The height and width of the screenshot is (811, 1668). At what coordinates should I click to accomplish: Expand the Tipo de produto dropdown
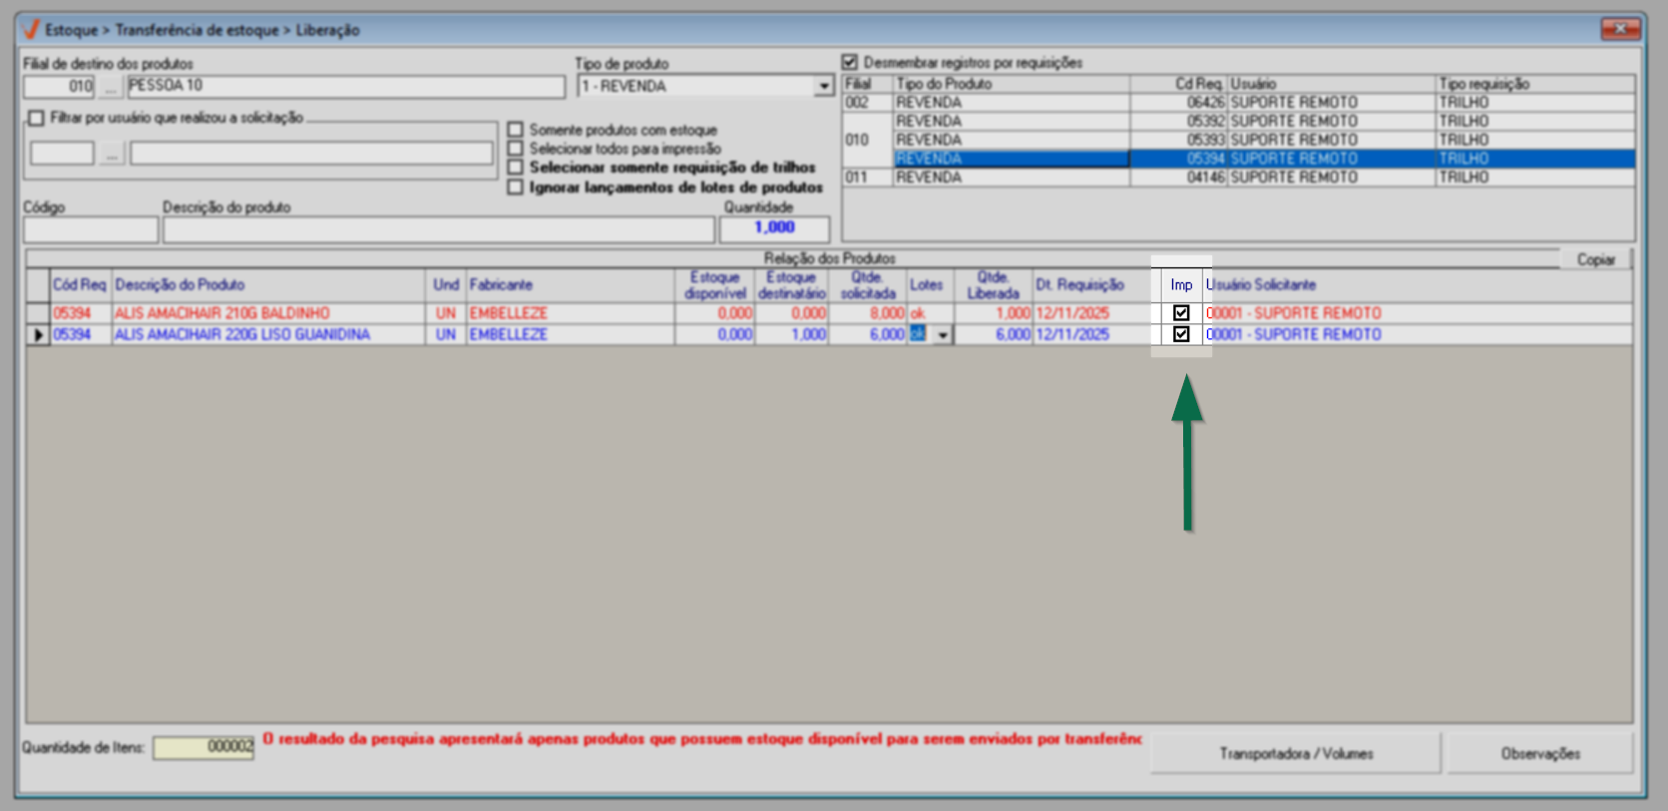[x=824, y=87]
